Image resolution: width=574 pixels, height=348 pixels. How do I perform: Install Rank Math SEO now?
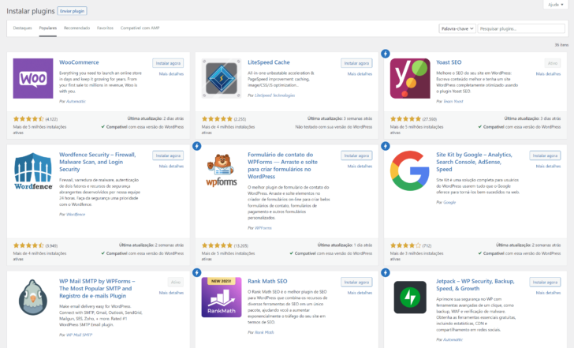356,282
